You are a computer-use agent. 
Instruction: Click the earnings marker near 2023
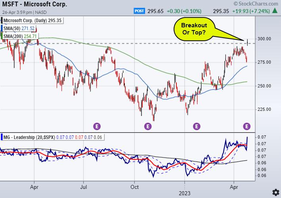click(197, 126)
